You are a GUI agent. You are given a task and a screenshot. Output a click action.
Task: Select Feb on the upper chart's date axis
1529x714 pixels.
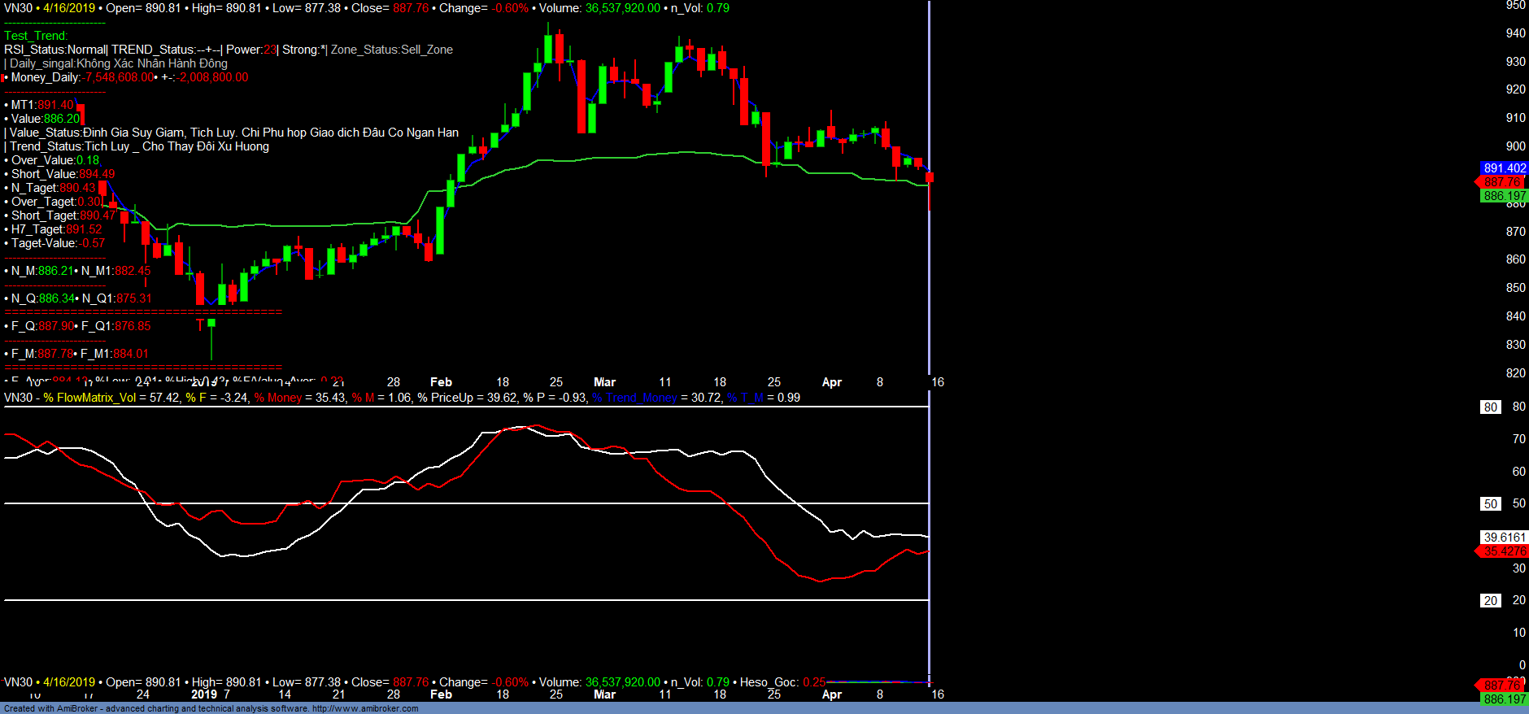441,382
